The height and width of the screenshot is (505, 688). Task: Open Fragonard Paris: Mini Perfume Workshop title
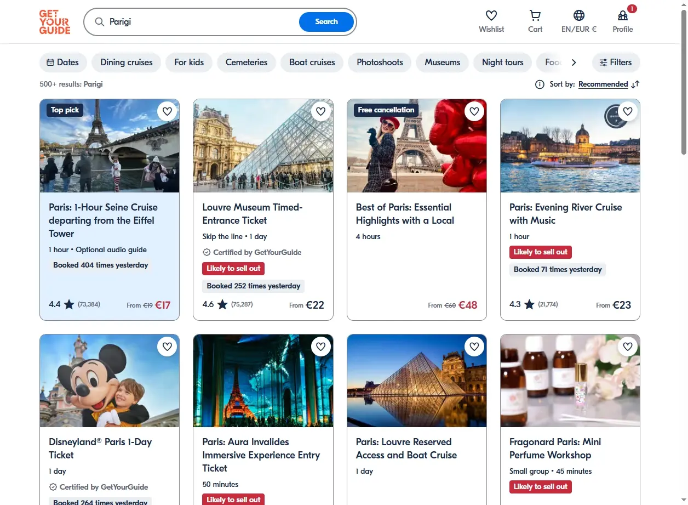tap(555, 449)
